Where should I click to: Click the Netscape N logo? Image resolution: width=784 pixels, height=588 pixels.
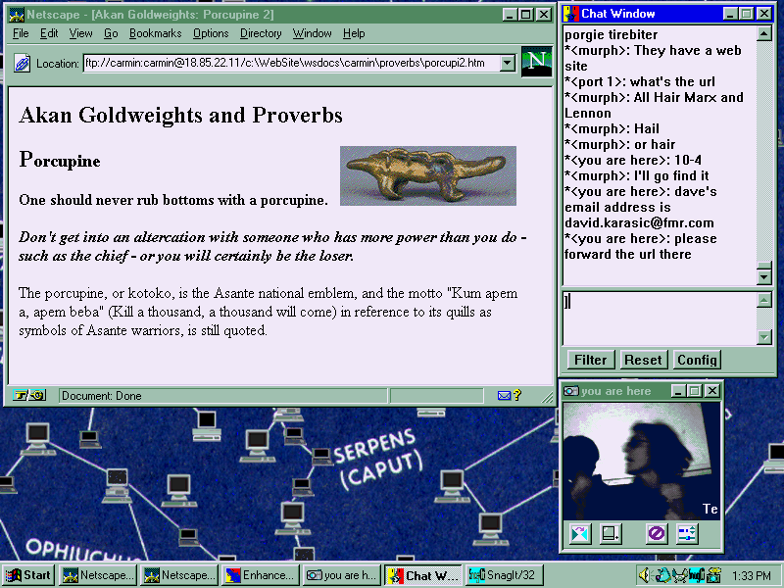(536, 62)
